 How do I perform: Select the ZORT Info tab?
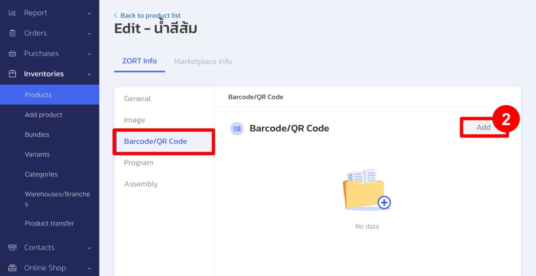[139, 61]
